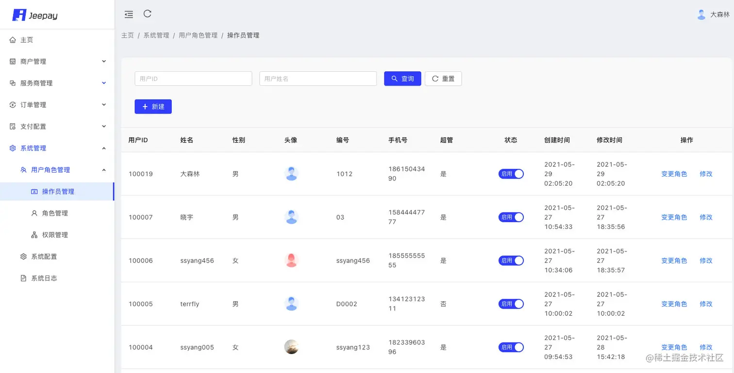Collapse sidebar with menu fold icon
The image size is (734, 373).
pos(129,15)
